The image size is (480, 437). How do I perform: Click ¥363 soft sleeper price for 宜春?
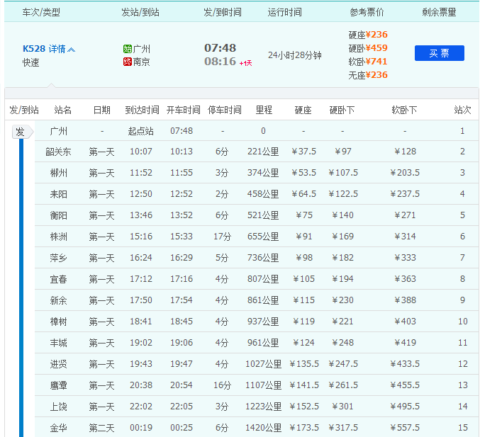coord(405,279)
